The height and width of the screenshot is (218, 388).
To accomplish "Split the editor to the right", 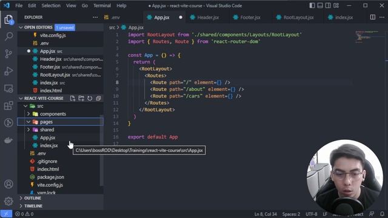I will pos(373,17).
